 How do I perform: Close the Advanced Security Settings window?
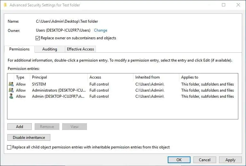[238, 5]
